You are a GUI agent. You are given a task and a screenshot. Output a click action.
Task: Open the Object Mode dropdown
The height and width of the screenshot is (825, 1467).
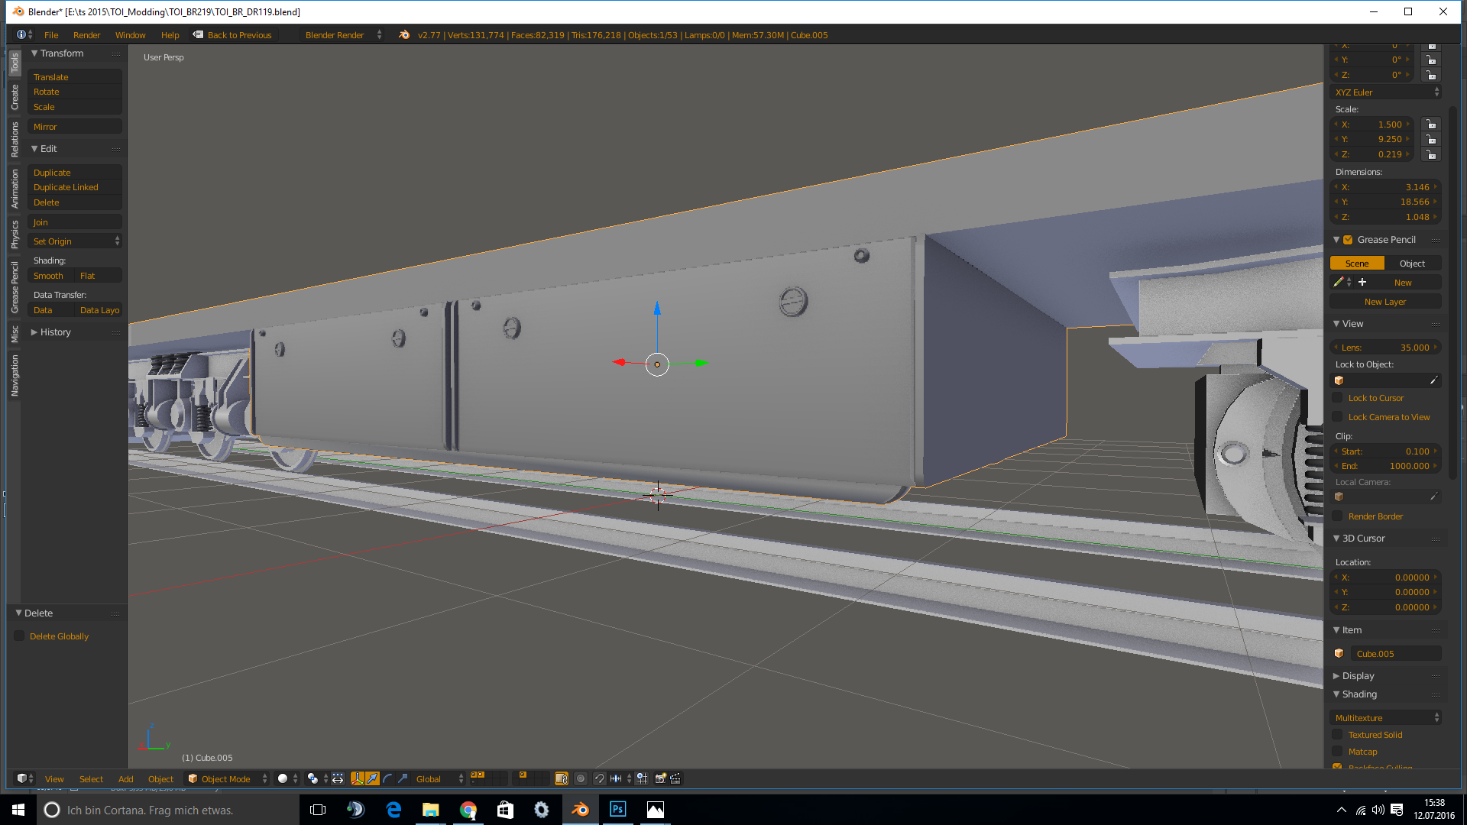227,778
